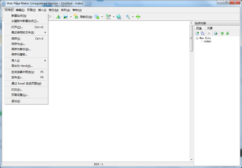The image size is (242, 168).
Task: Click the new page icon in site panel
Action: [197, 33]
